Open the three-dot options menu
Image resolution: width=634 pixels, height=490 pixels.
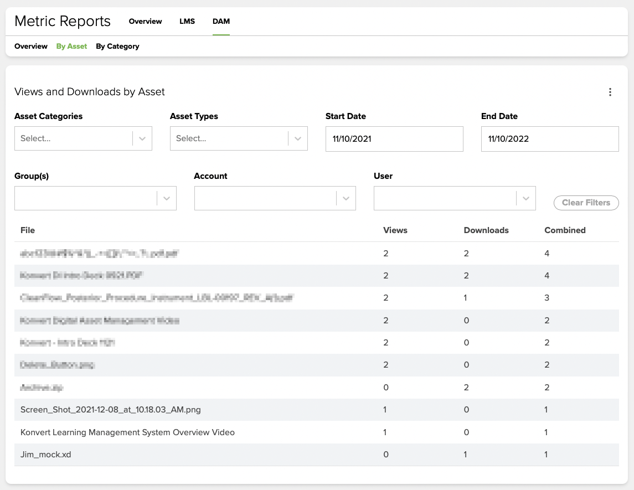610,92
